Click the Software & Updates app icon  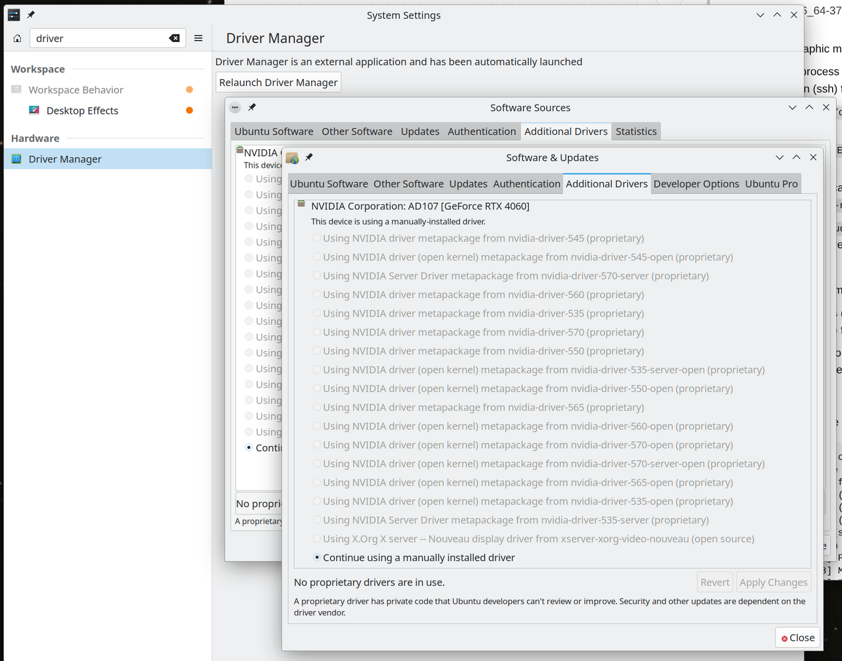click(292, 158)
